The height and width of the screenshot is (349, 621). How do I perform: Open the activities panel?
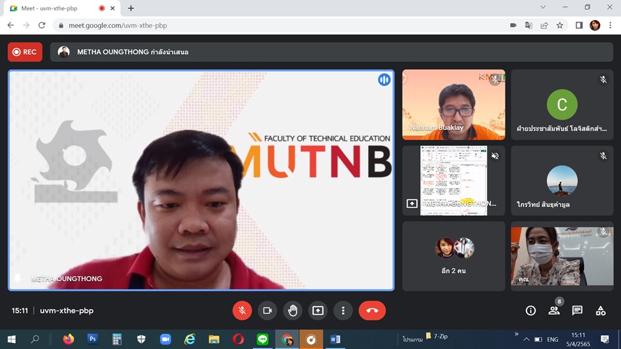click(601, 311)
